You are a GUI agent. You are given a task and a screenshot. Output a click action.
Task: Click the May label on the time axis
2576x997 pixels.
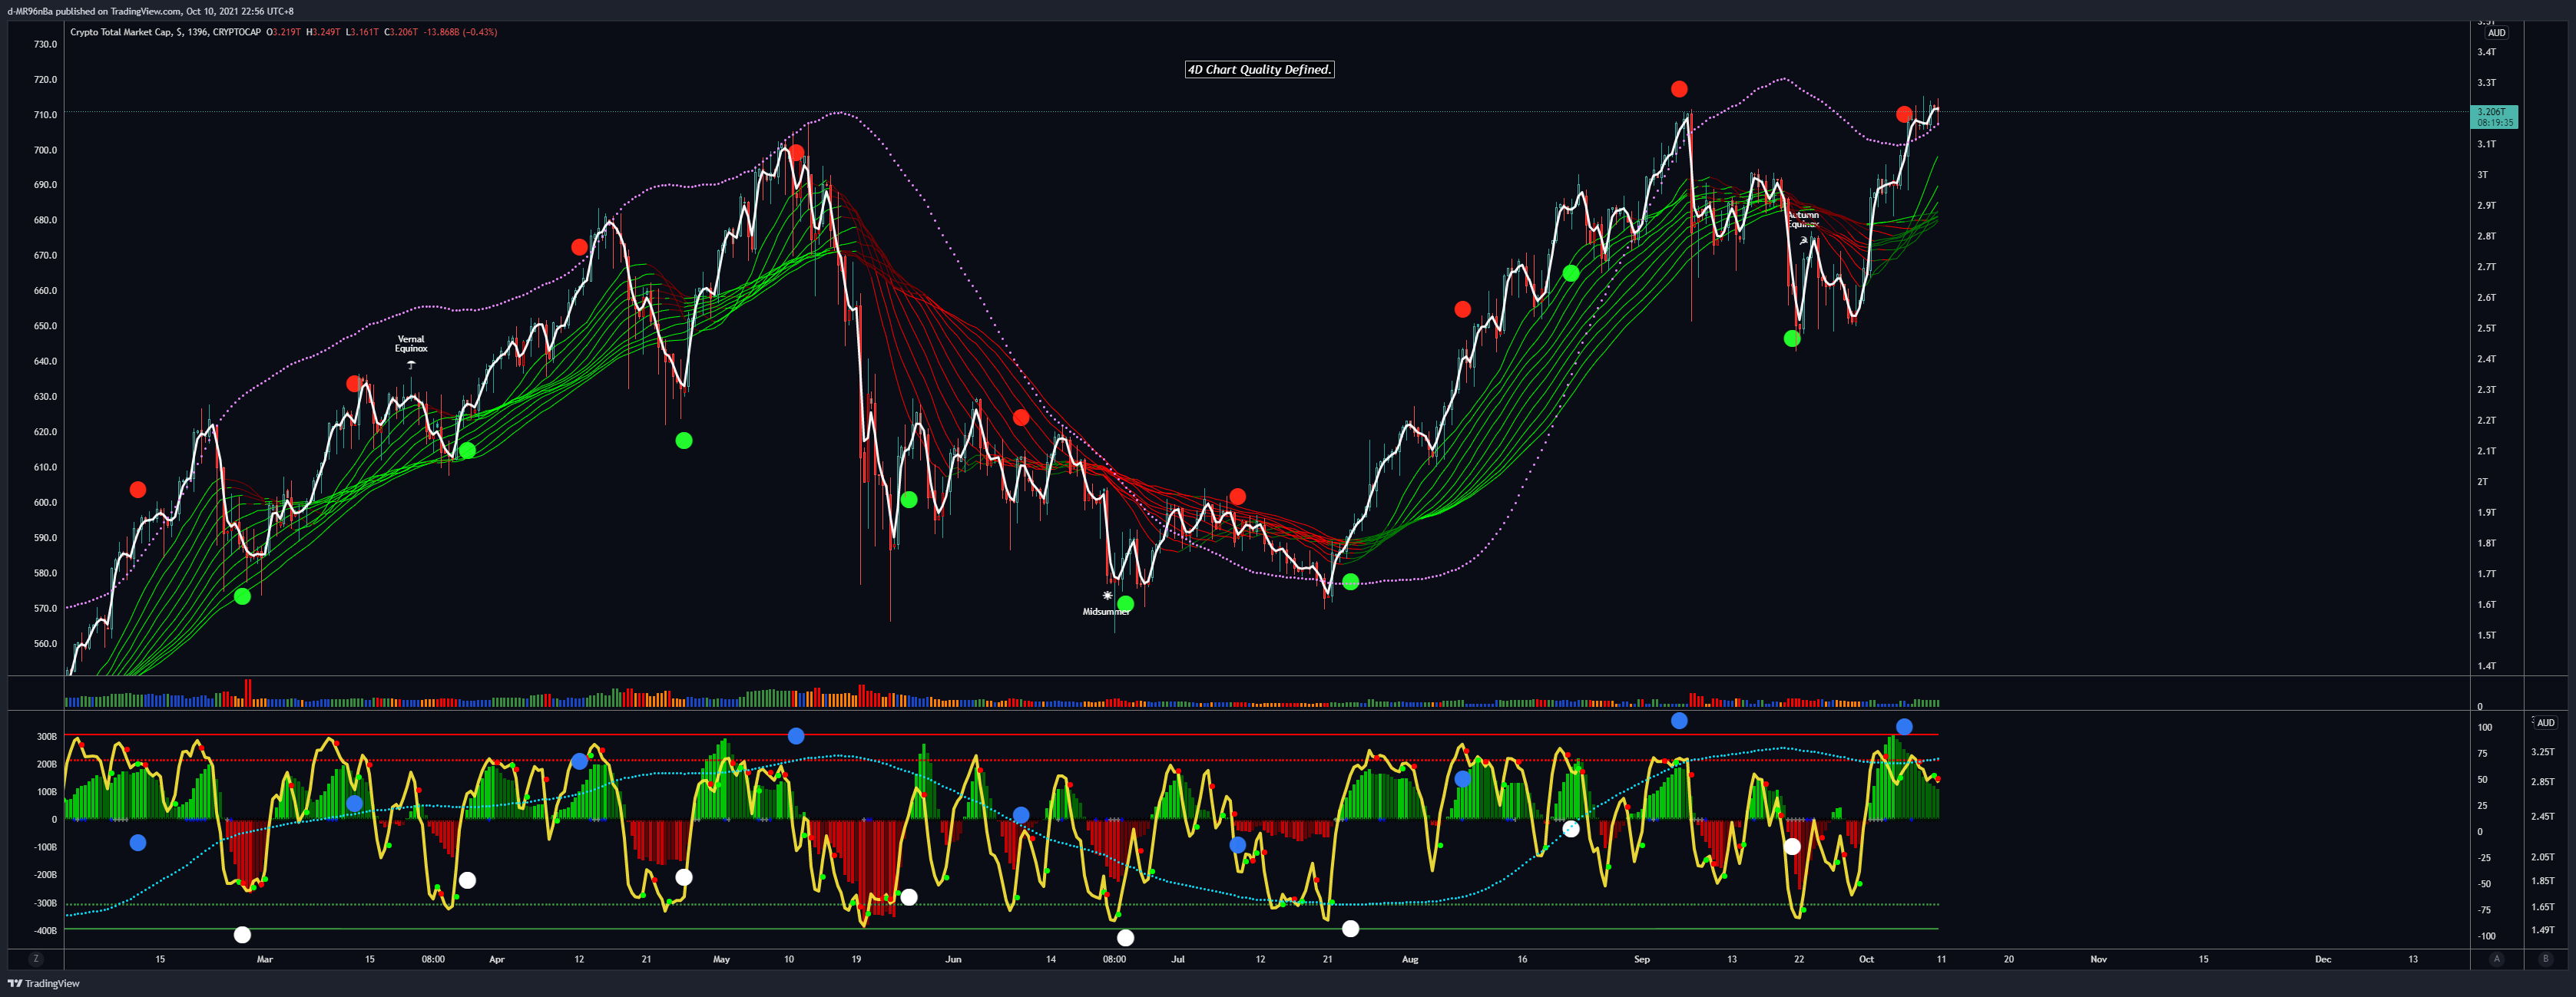tap(721, 959)
